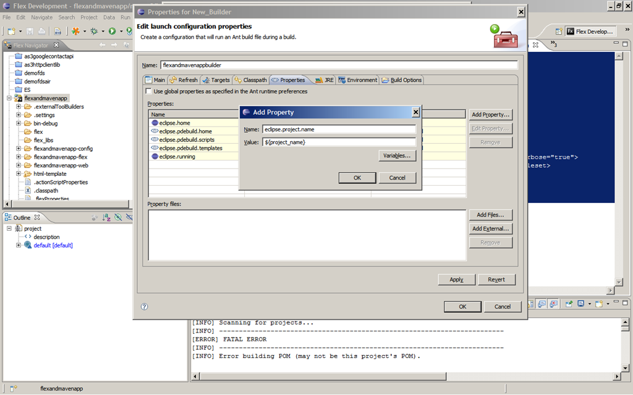Open the Navigate menu
The width and height of the screenshot is (633, 395).
(x=42, y=17)
